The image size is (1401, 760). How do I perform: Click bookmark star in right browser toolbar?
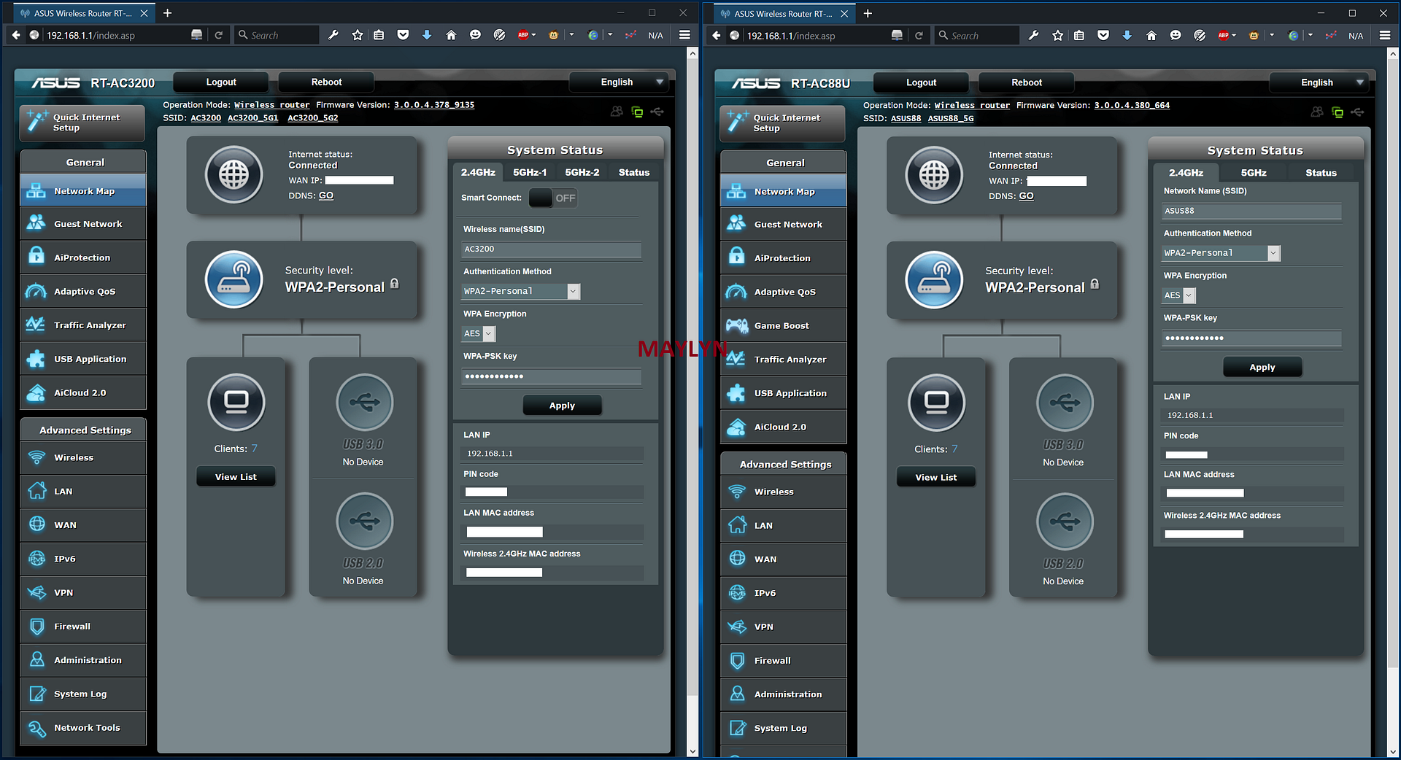(1057, 35)
